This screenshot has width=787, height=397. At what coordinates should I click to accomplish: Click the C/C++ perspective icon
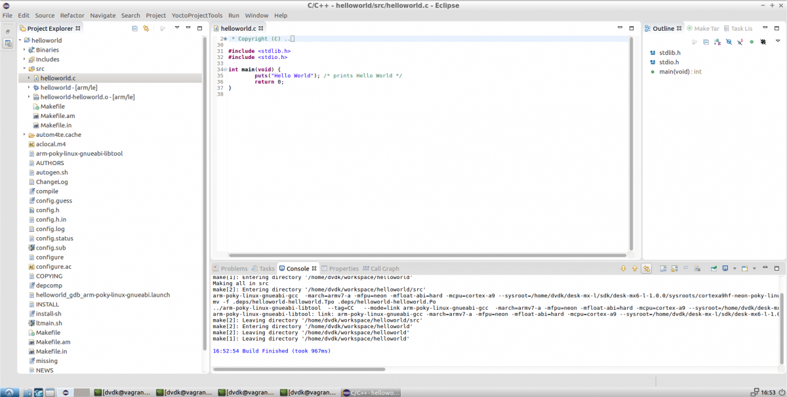point(8,43)
